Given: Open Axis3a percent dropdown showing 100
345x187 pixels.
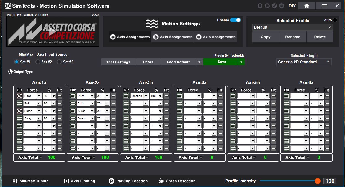Looking at the screenshot, I should pos(156,96).
